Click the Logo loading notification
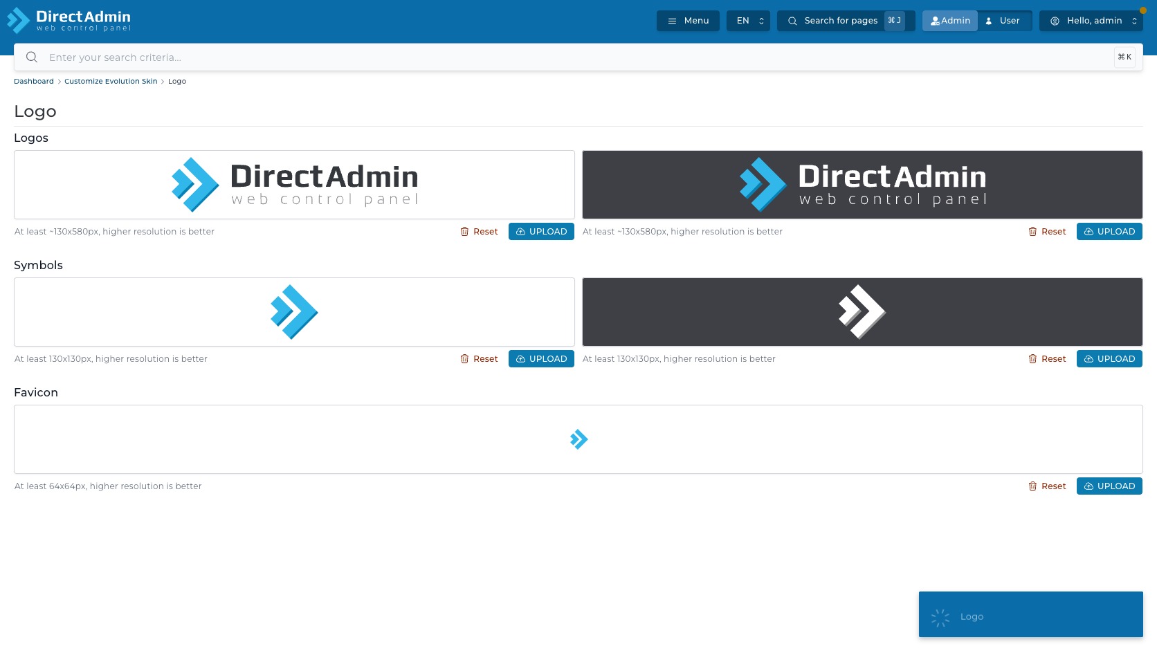The height and width of the screenshot is (651, 1157). click(x=1031, y=614)
